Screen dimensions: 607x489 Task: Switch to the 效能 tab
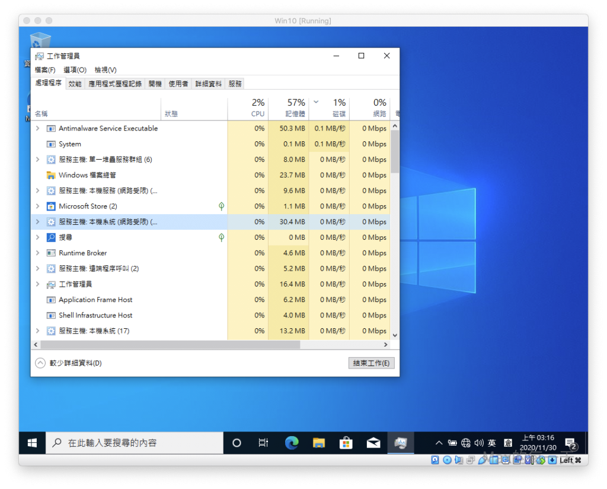[x=75, y=84]
